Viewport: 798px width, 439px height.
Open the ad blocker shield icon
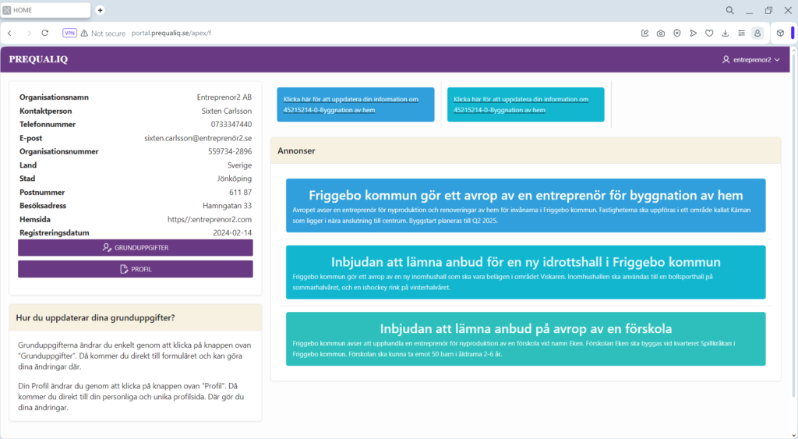click(x=677, y=34)
